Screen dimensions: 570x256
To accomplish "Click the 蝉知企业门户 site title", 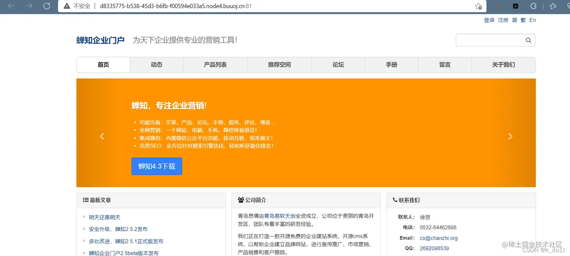I will pyautogui.click(x=101, y=40).
